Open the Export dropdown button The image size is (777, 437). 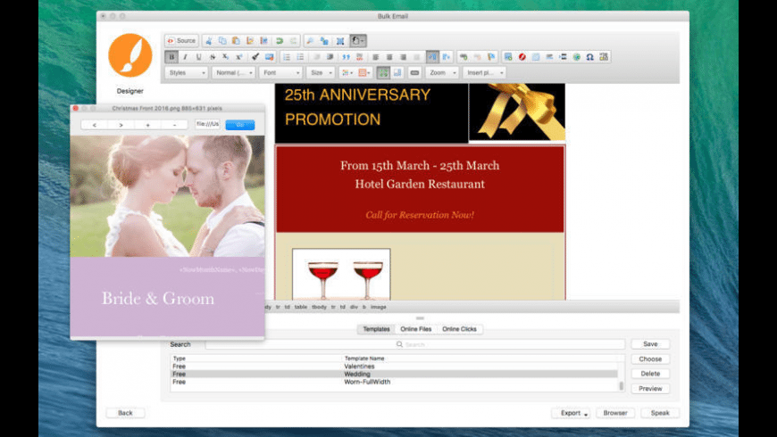(x=571, y=413)
